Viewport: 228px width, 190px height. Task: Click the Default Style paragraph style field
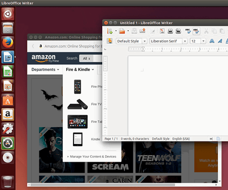[x=129, y=41]
